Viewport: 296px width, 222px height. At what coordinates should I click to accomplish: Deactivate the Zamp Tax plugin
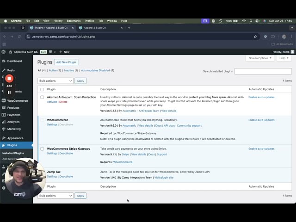click(66, 177)
